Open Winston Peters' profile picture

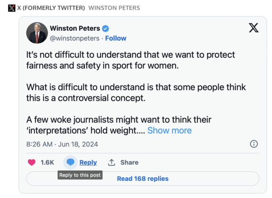point(37,33)
